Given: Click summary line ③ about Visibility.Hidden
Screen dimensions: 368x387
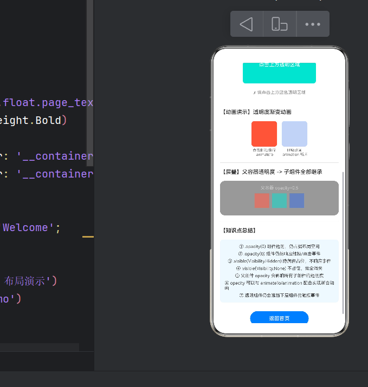Looking at the screenshot, I should 279,261.
